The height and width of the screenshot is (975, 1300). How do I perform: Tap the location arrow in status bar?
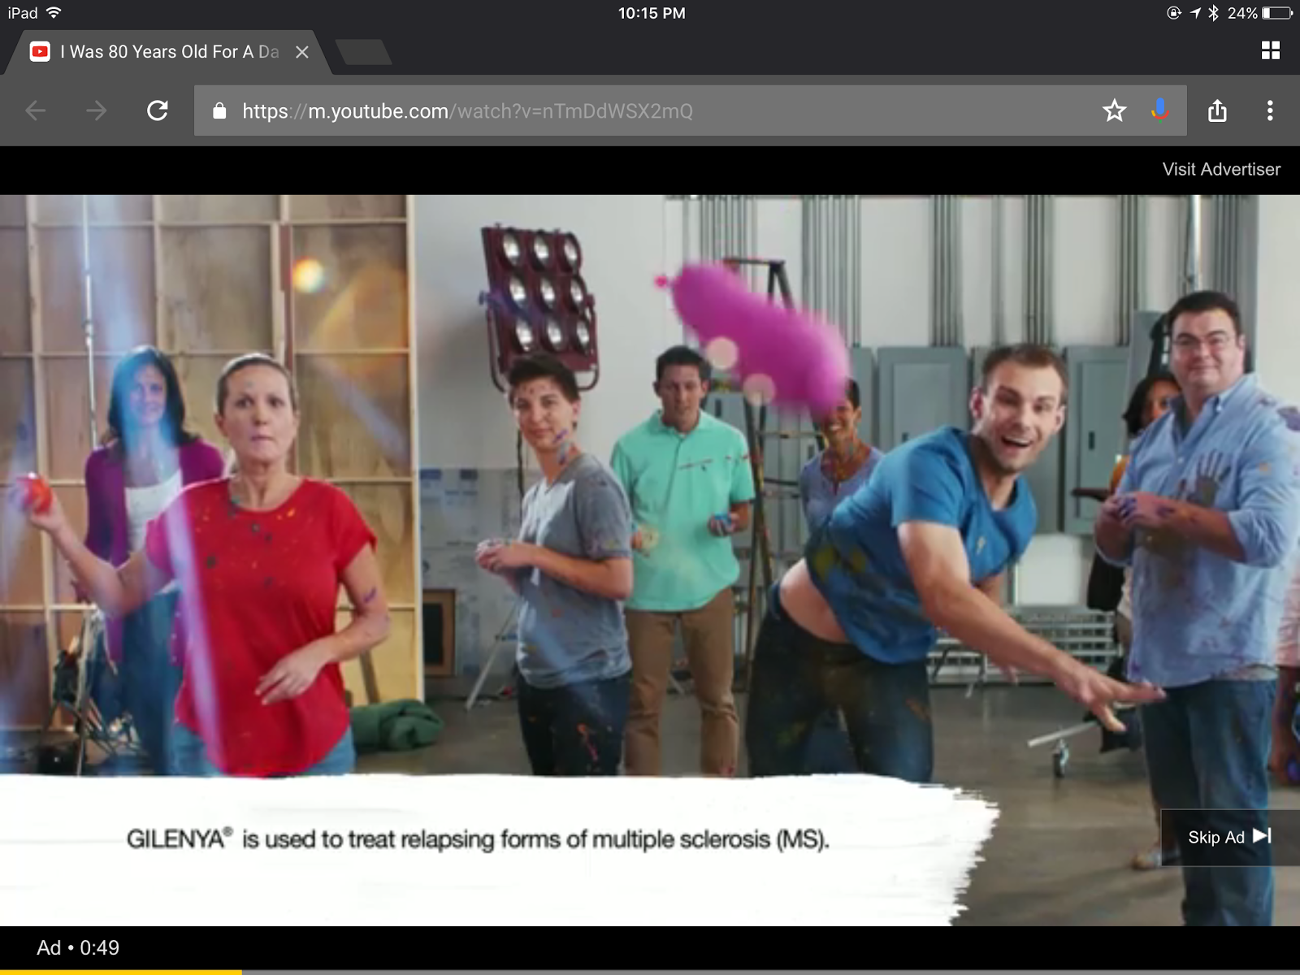click(1195, 13)
